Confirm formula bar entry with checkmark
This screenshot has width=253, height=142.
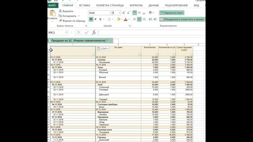tap(87, 32)
